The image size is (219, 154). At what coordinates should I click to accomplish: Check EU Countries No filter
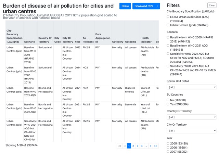click(x=168, y=100)
